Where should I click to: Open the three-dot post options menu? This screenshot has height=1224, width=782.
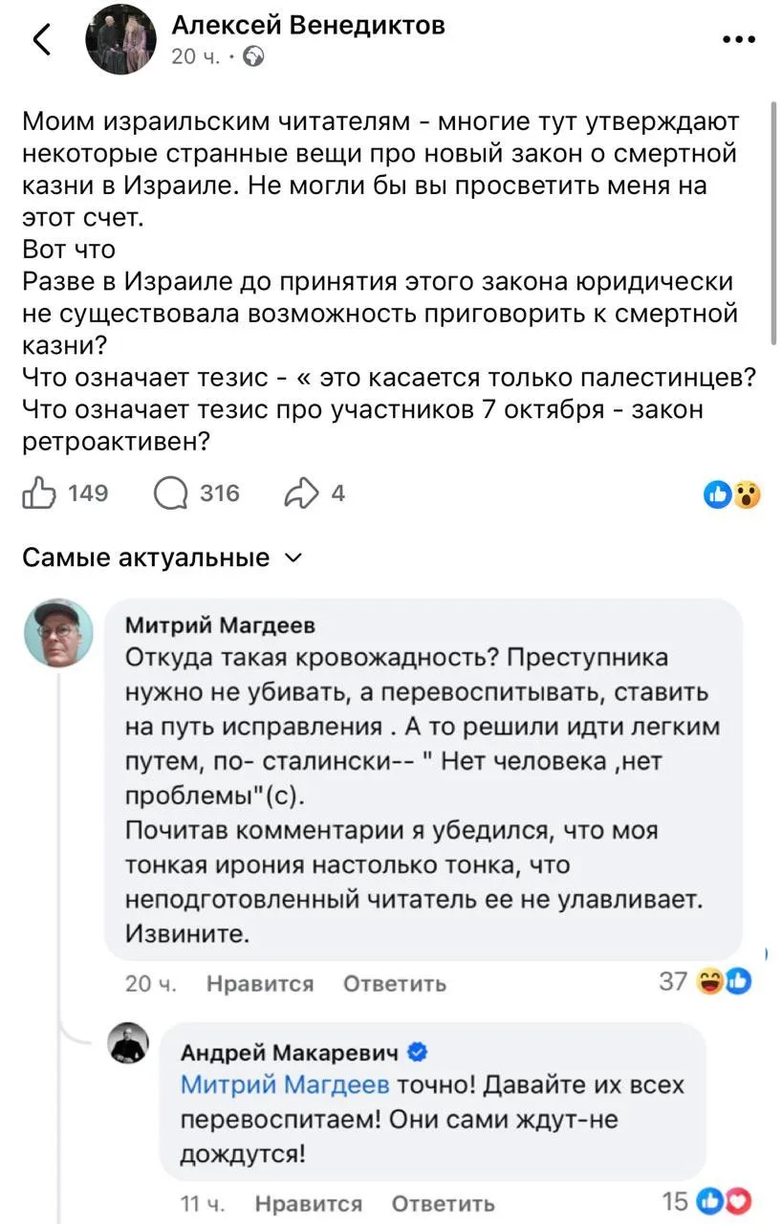coord(738,40)
